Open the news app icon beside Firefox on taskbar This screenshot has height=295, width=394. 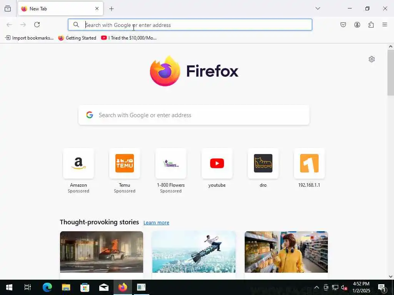(141, 287)
